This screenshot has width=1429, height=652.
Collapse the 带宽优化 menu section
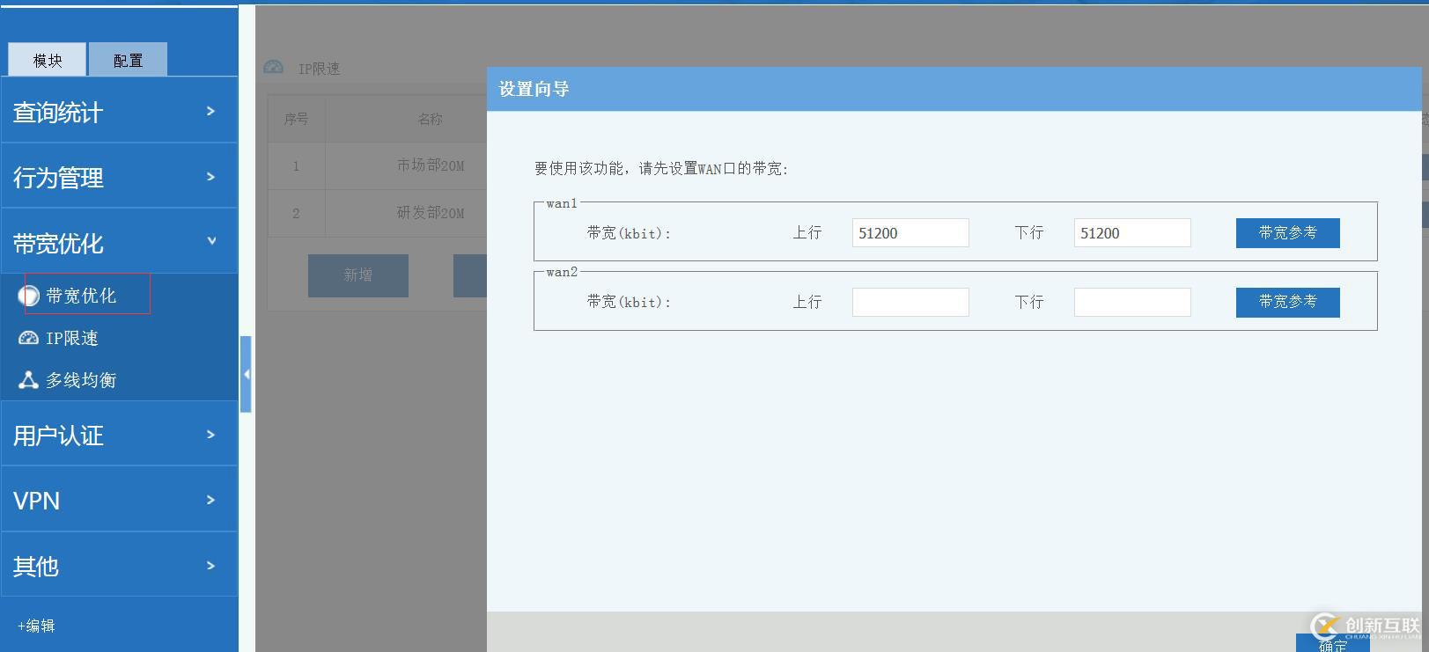click(120, 242)
